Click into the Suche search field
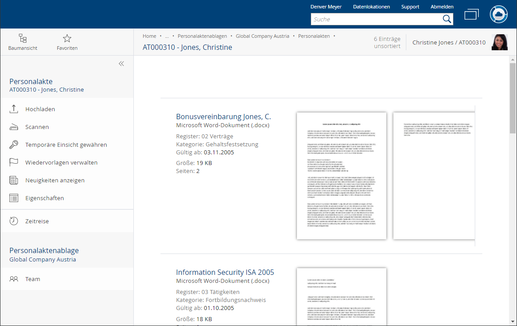This screenshot has width=517, height=326. pos(376,19)
